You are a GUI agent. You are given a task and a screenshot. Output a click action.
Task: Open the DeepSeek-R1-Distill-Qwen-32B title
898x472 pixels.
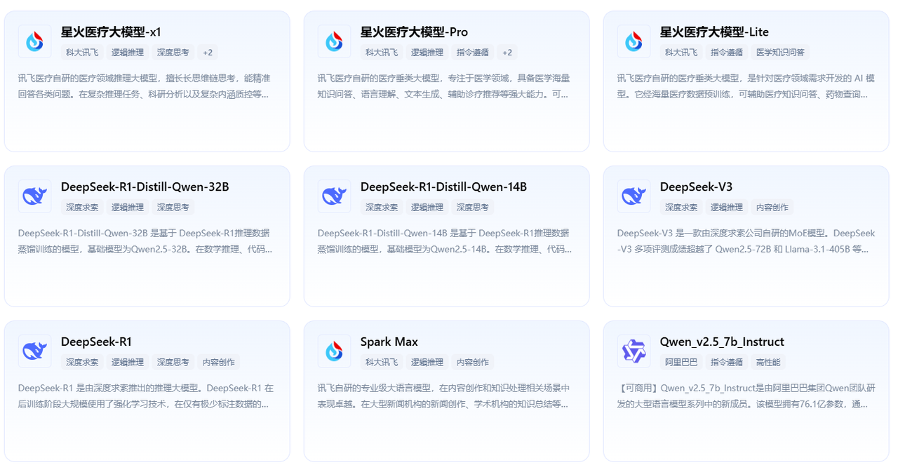pyautogui.click(x=145, y=187)
